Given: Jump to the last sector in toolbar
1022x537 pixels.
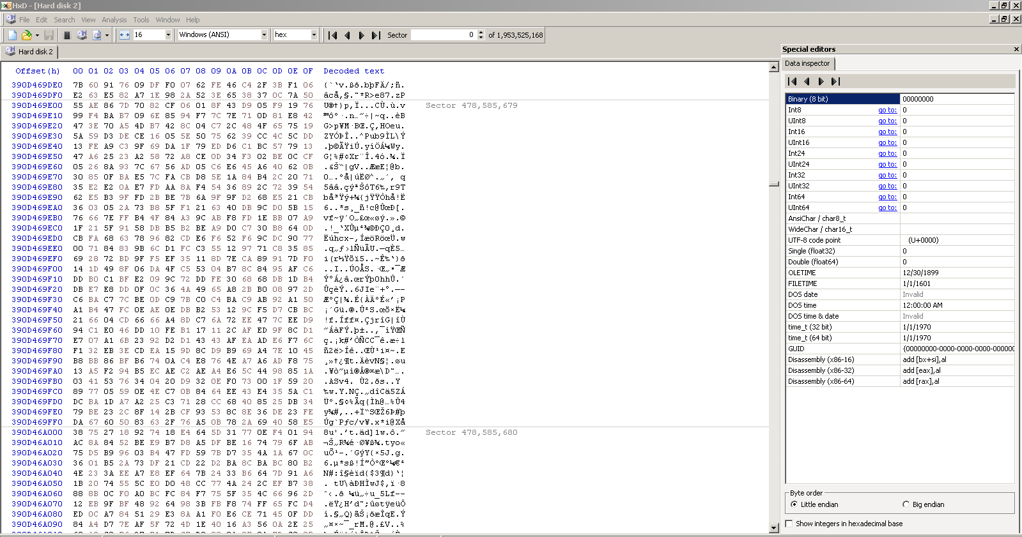Looking at the screenshot, I should 376,35.
